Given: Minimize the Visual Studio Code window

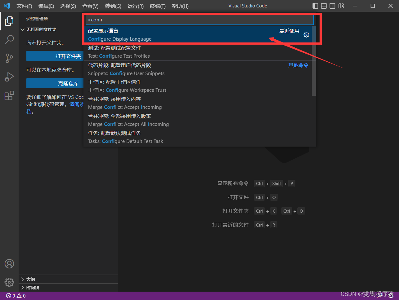Looking at the screenshot, I should point(355,6).
